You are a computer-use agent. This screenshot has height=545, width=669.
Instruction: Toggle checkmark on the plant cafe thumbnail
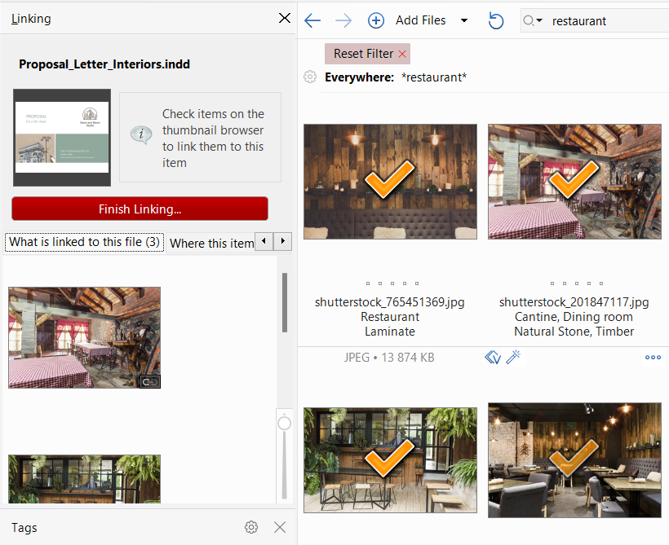click(389, 459)
